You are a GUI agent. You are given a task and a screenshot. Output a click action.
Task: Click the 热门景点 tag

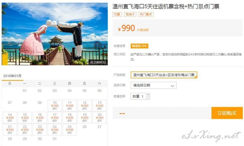[146, 14]
